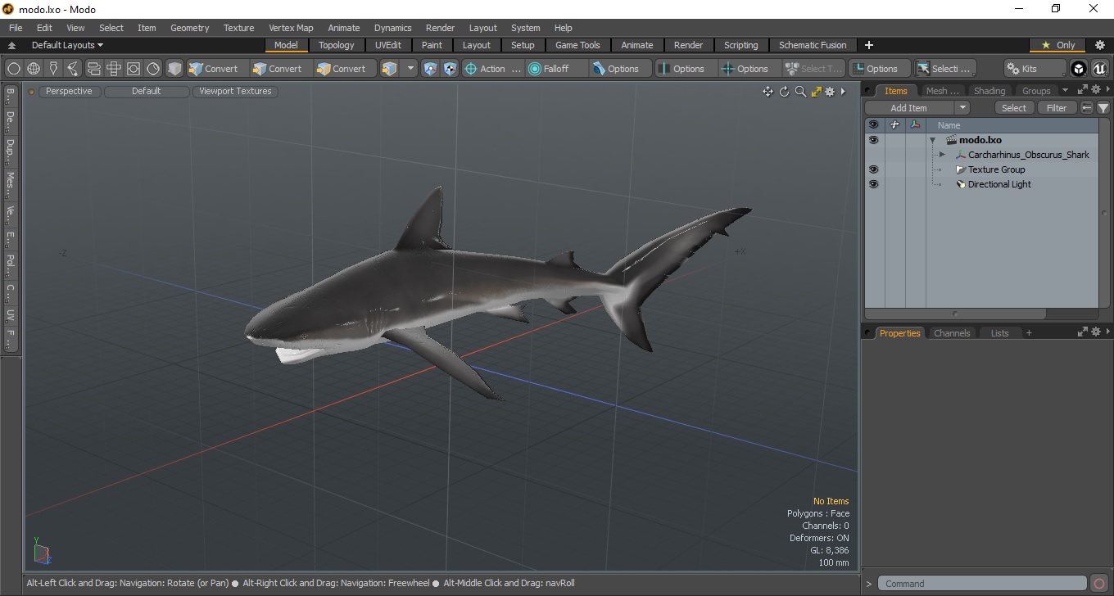Click the Items list horizontal scrollbar
Screen dimensions: 1114x596
coord(955,314)
